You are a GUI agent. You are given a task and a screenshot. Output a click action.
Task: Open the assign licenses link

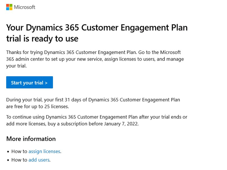click(44, 151)
